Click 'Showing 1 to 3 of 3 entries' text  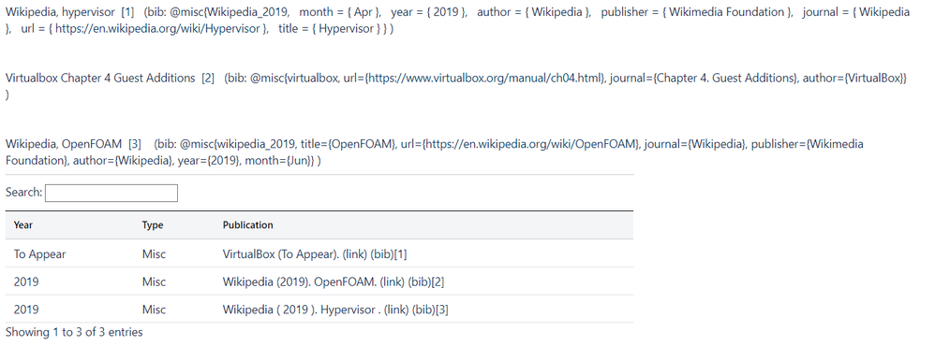tap(74, 332)
